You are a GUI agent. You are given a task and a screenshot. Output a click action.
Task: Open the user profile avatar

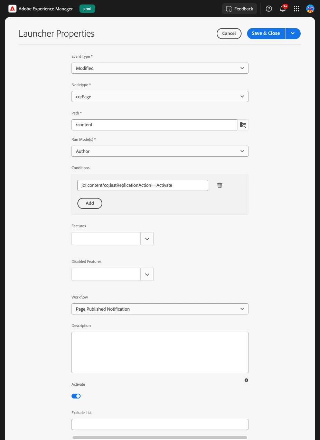[x=310, y=9]
